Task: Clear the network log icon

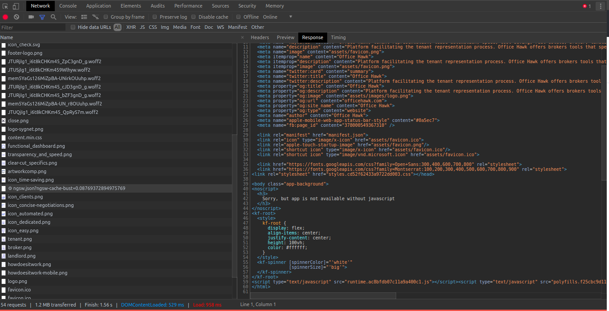Action: (x=16, y=17)
